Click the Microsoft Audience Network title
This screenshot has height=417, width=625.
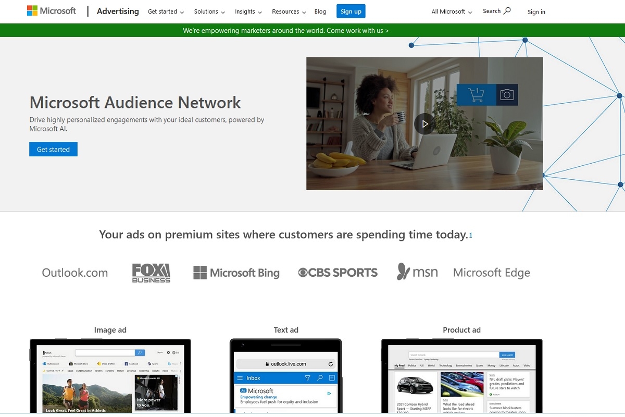point(135,102)
